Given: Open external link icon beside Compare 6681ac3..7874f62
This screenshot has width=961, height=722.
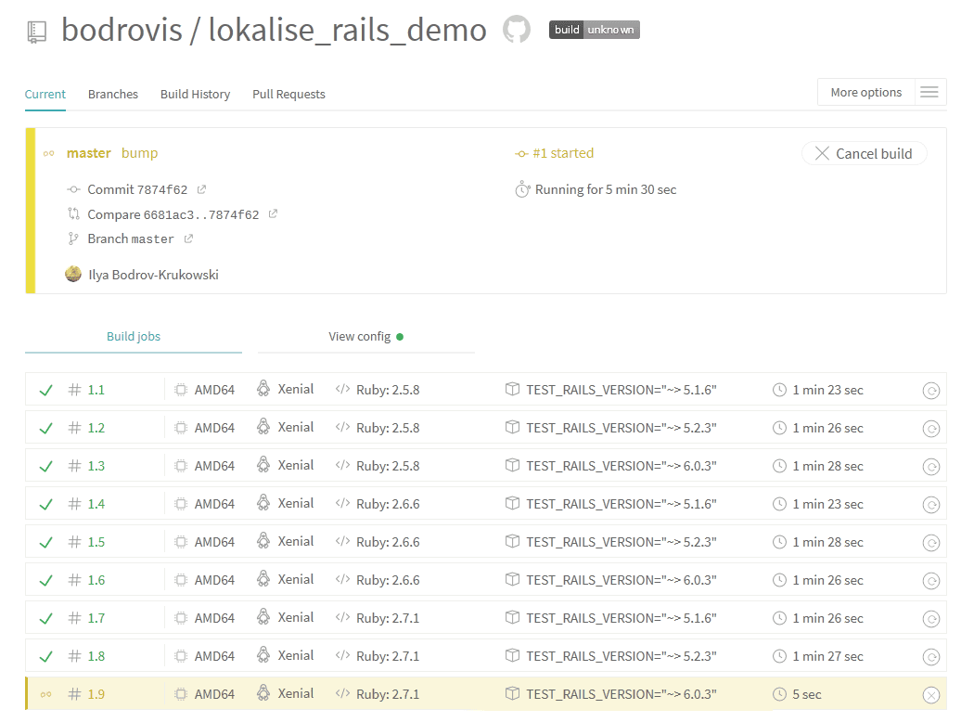Looking at the screenshot, I should click(273, 214).
